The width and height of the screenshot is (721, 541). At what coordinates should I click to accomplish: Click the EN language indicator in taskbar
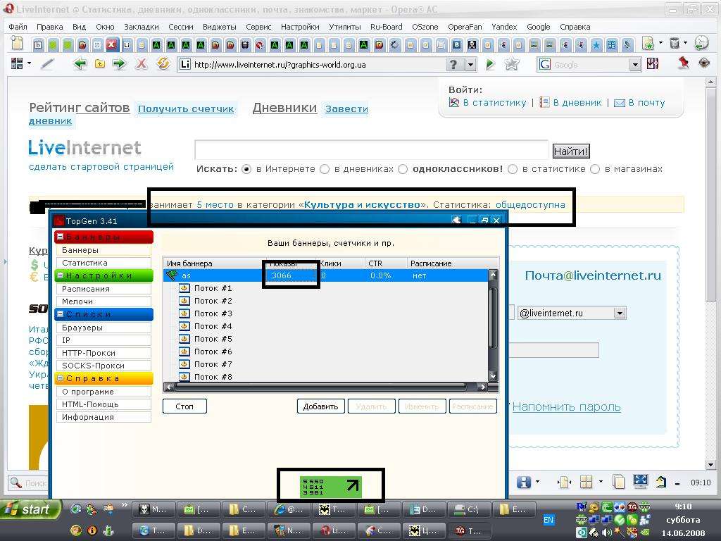coord(548,520)
